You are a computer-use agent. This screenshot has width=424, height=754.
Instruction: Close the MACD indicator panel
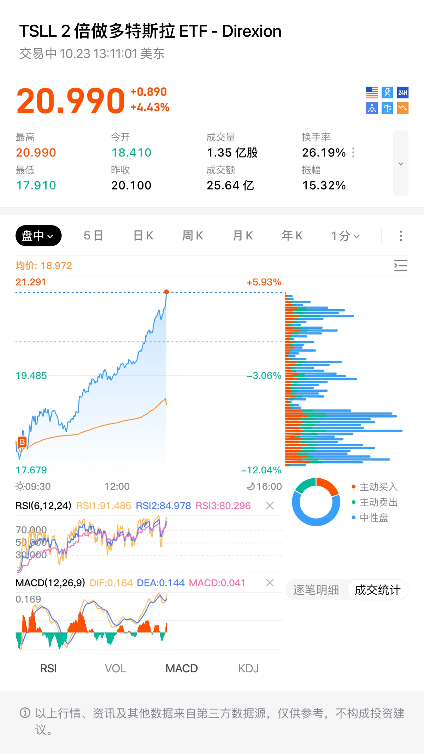(x=270, y=583)
